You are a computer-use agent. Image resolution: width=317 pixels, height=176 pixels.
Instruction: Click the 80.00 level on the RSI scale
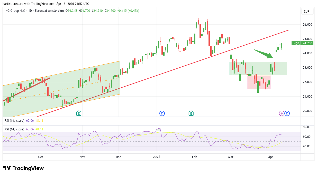point(306,127)
